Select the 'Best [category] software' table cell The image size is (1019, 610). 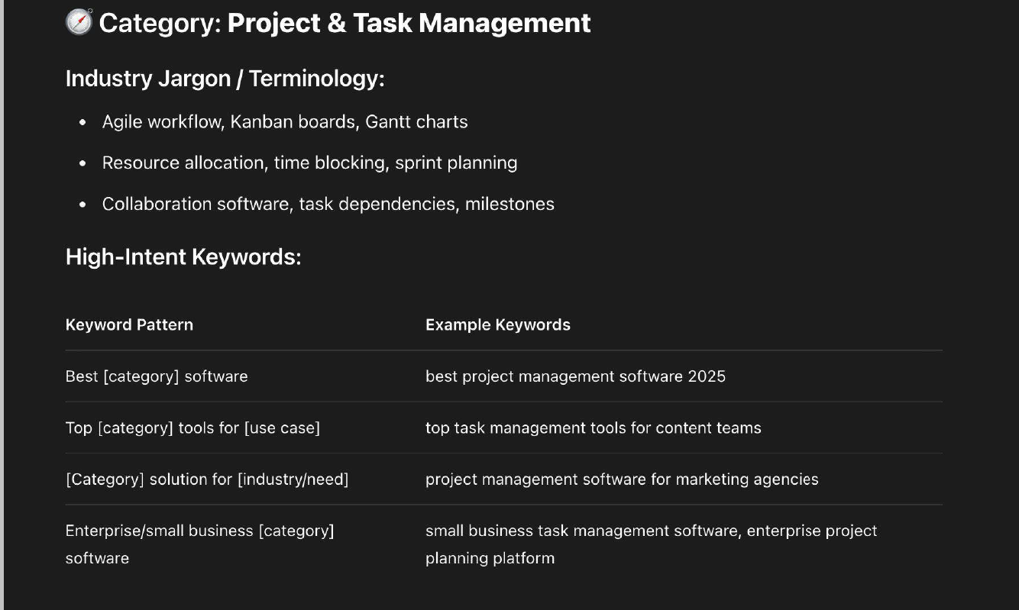(x=157, y=376)
